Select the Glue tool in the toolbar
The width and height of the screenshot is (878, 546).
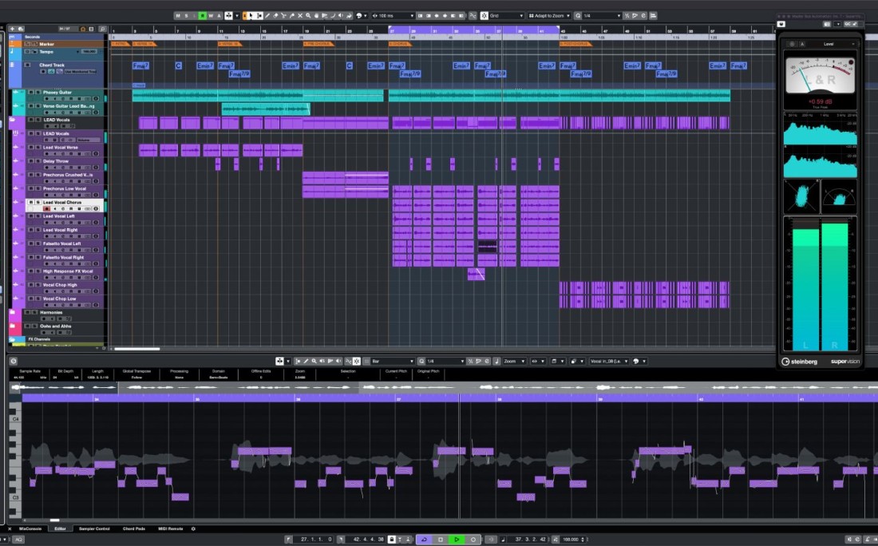291,14
